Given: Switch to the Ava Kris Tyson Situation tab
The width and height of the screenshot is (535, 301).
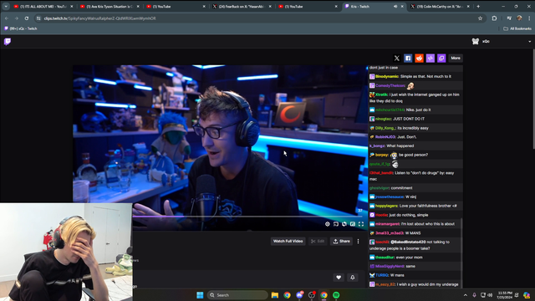Looking at the screenshot, I should pos(110,7).
